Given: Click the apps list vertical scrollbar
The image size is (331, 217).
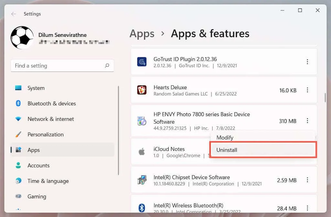Looking at the screenshot, I should click(325, 97).
